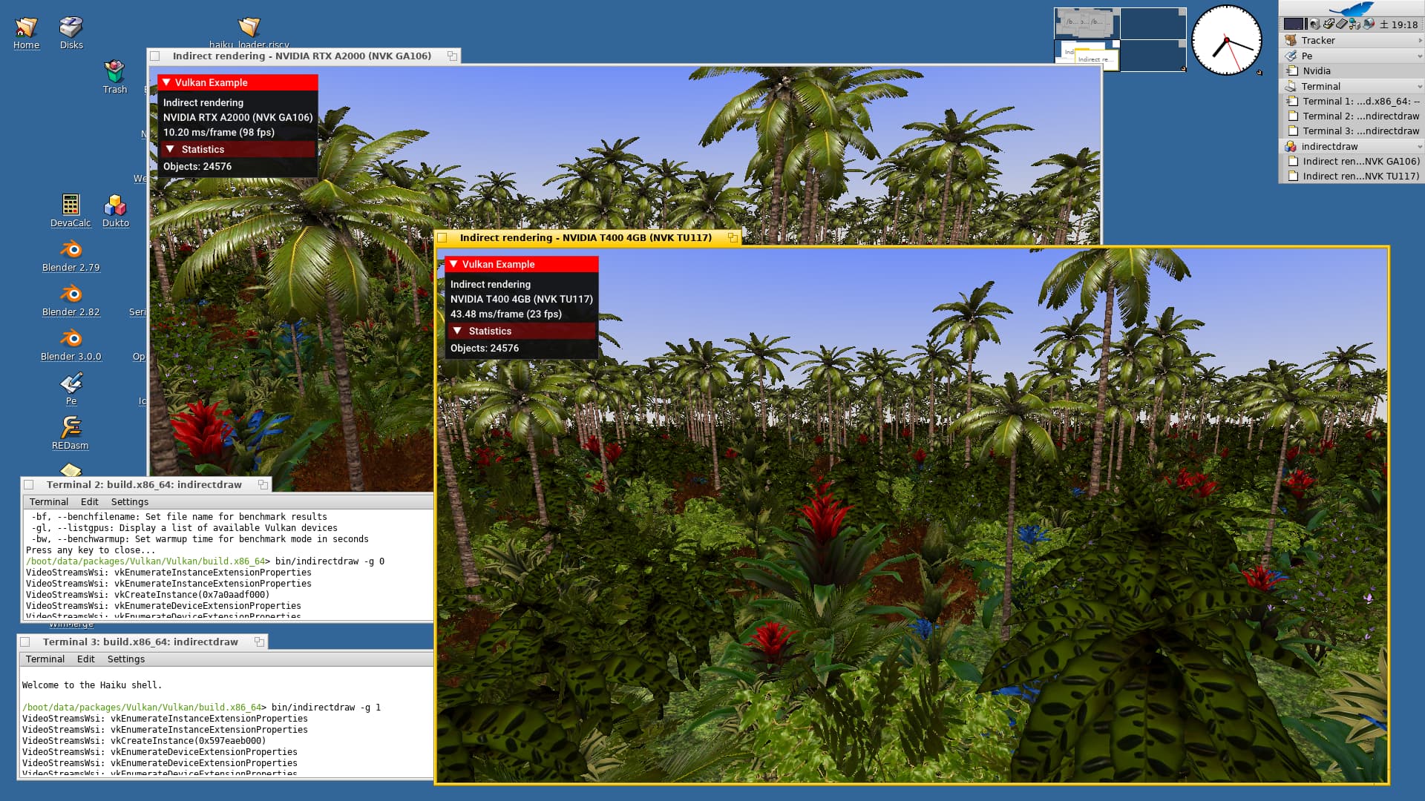Click the 19:18 clock in the Deskbar
Viewport: 1425px width, 801px height.
pyautogui.click(x=1404, y=24)
